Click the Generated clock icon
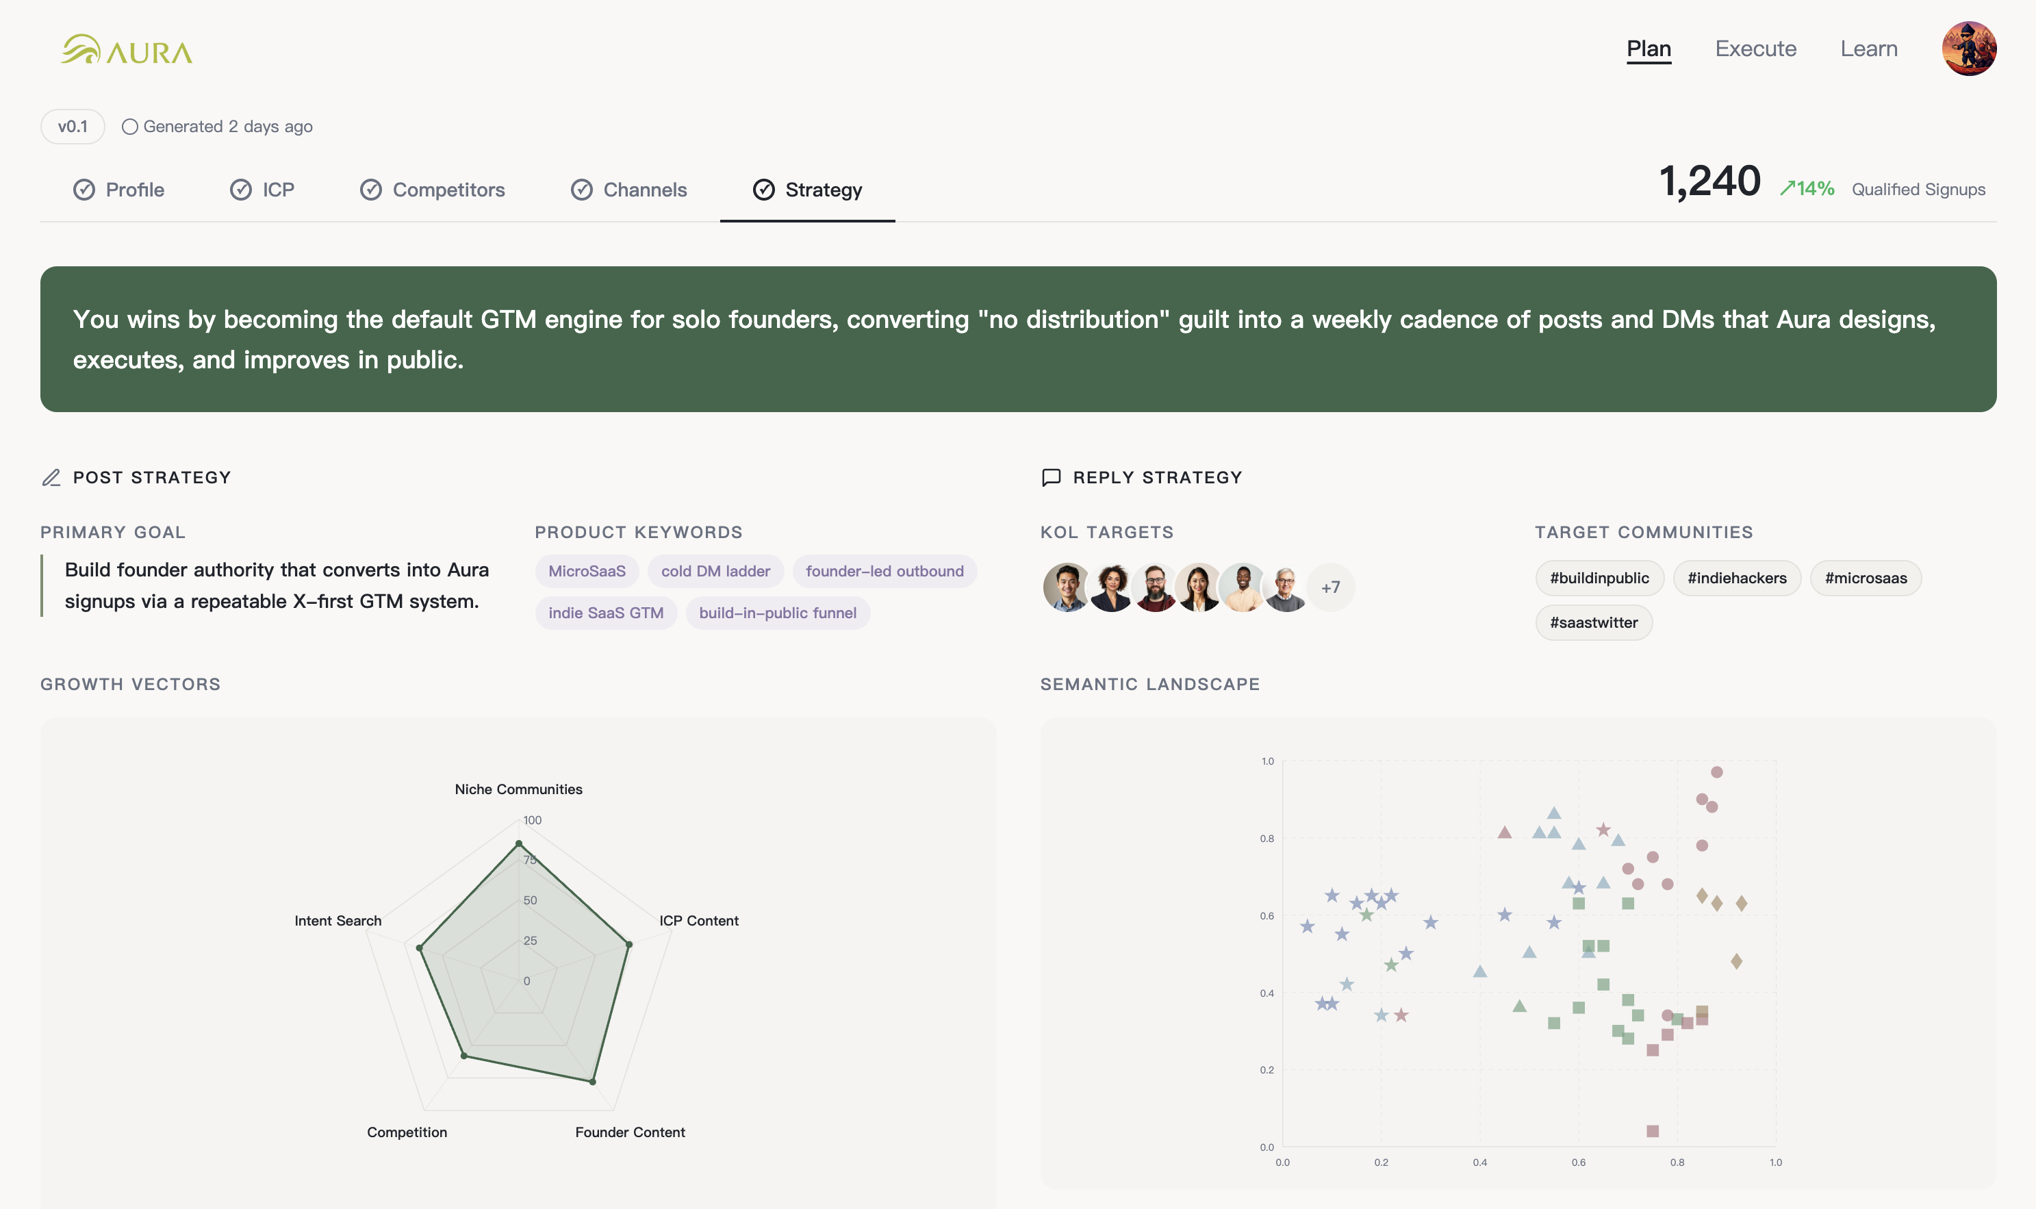 pos(129,127)
